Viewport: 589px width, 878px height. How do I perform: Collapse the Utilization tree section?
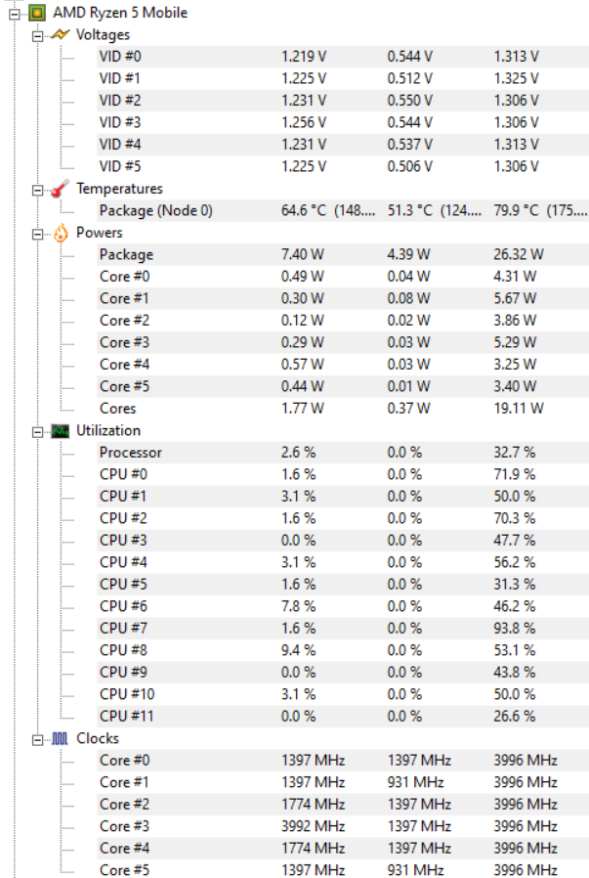click(38, 430)
